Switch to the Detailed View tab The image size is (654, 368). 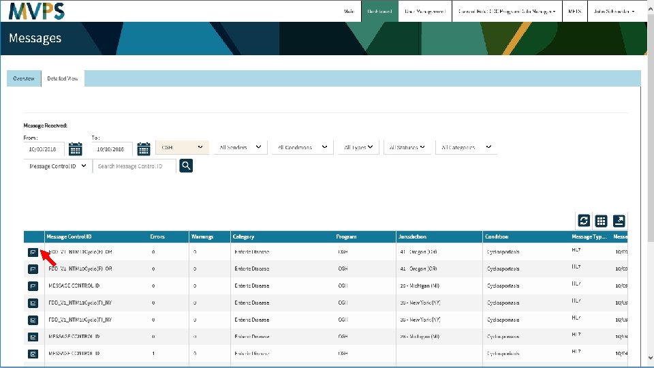tap(63, 78)
